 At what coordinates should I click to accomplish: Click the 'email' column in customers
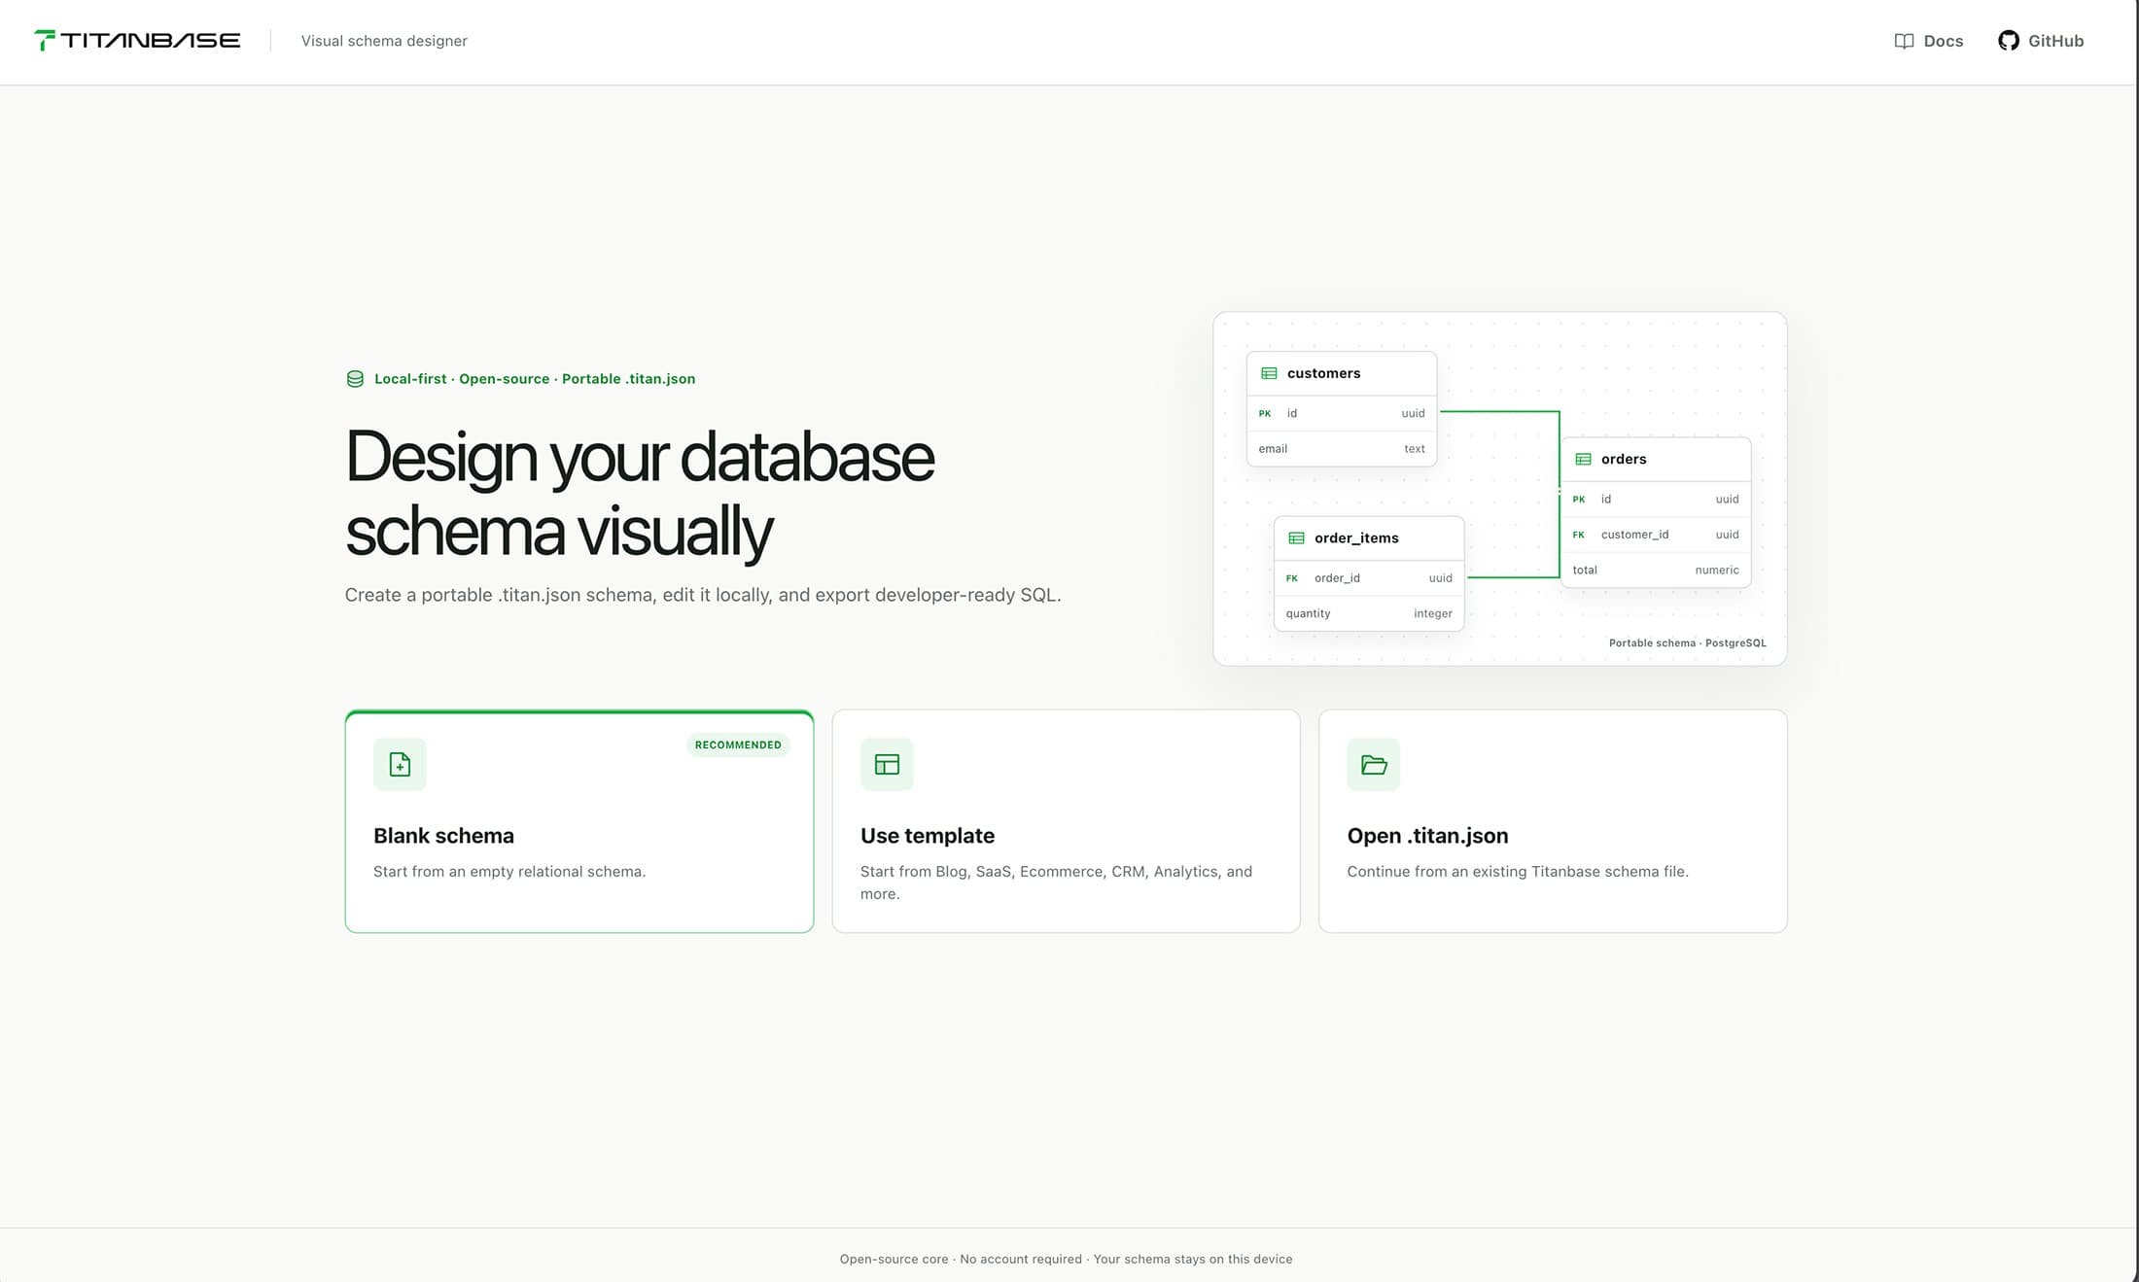point(1273,449)
